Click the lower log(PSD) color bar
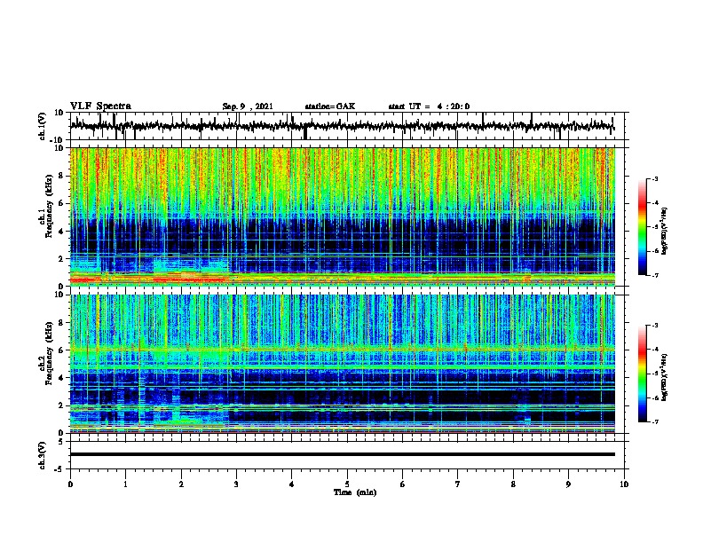Screen dimensions: 703x543 point(643,374)
